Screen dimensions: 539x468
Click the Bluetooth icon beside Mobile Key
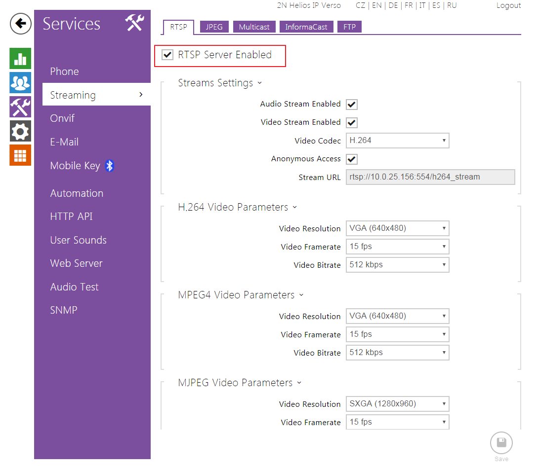[x=110, y=166]
